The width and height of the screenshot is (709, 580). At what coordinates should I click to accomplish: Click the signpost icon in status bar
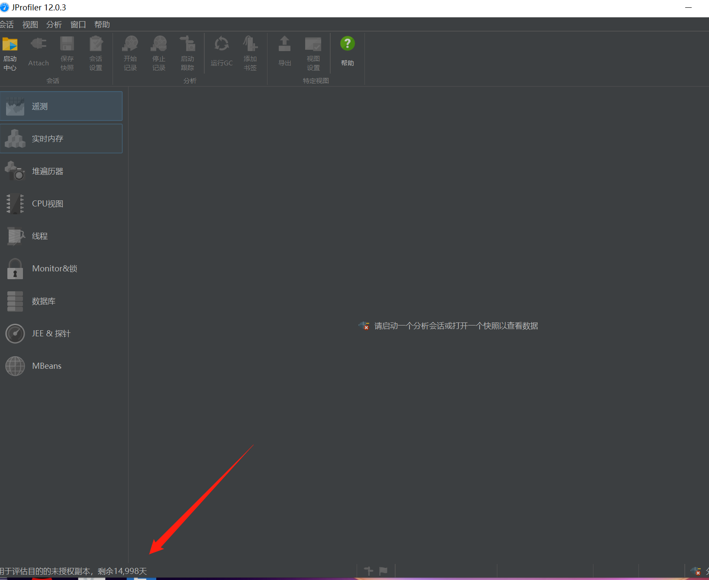click(368, 571)
